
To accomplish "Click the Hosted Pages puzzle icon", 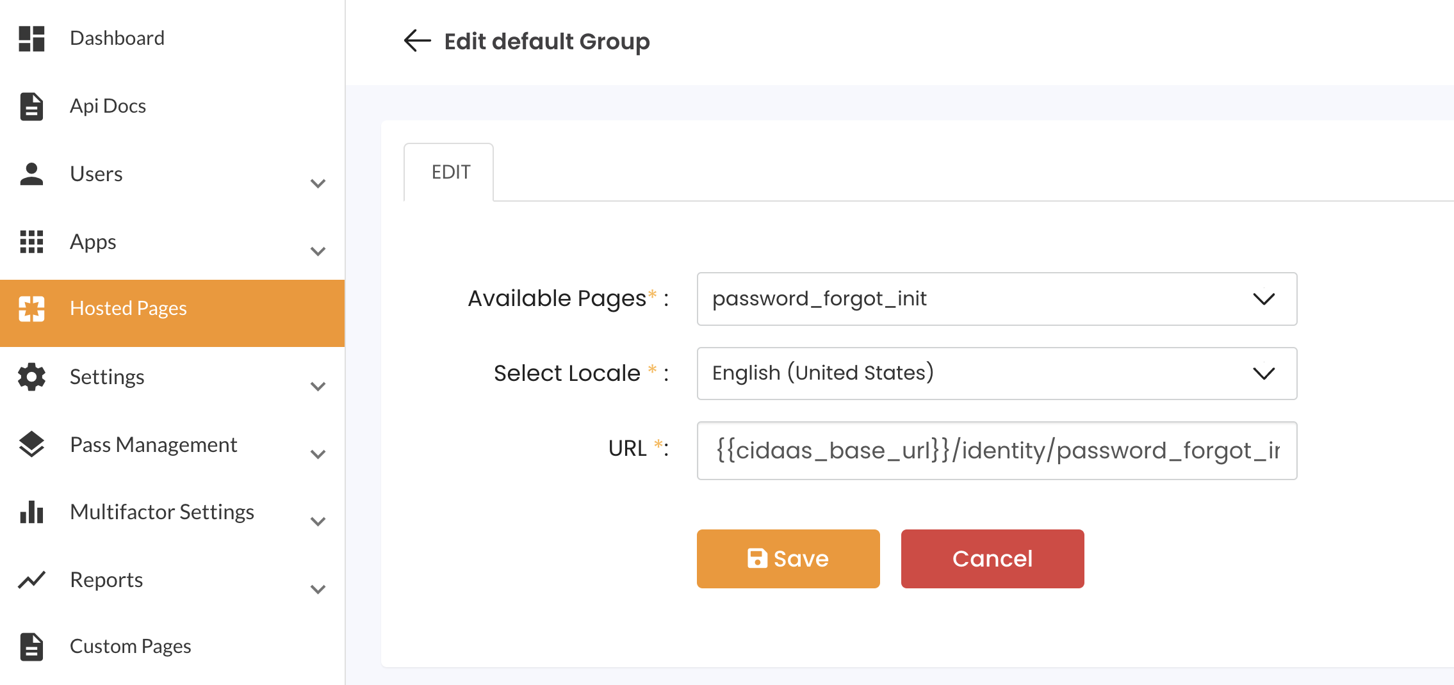I will click(x=31, y=309).
